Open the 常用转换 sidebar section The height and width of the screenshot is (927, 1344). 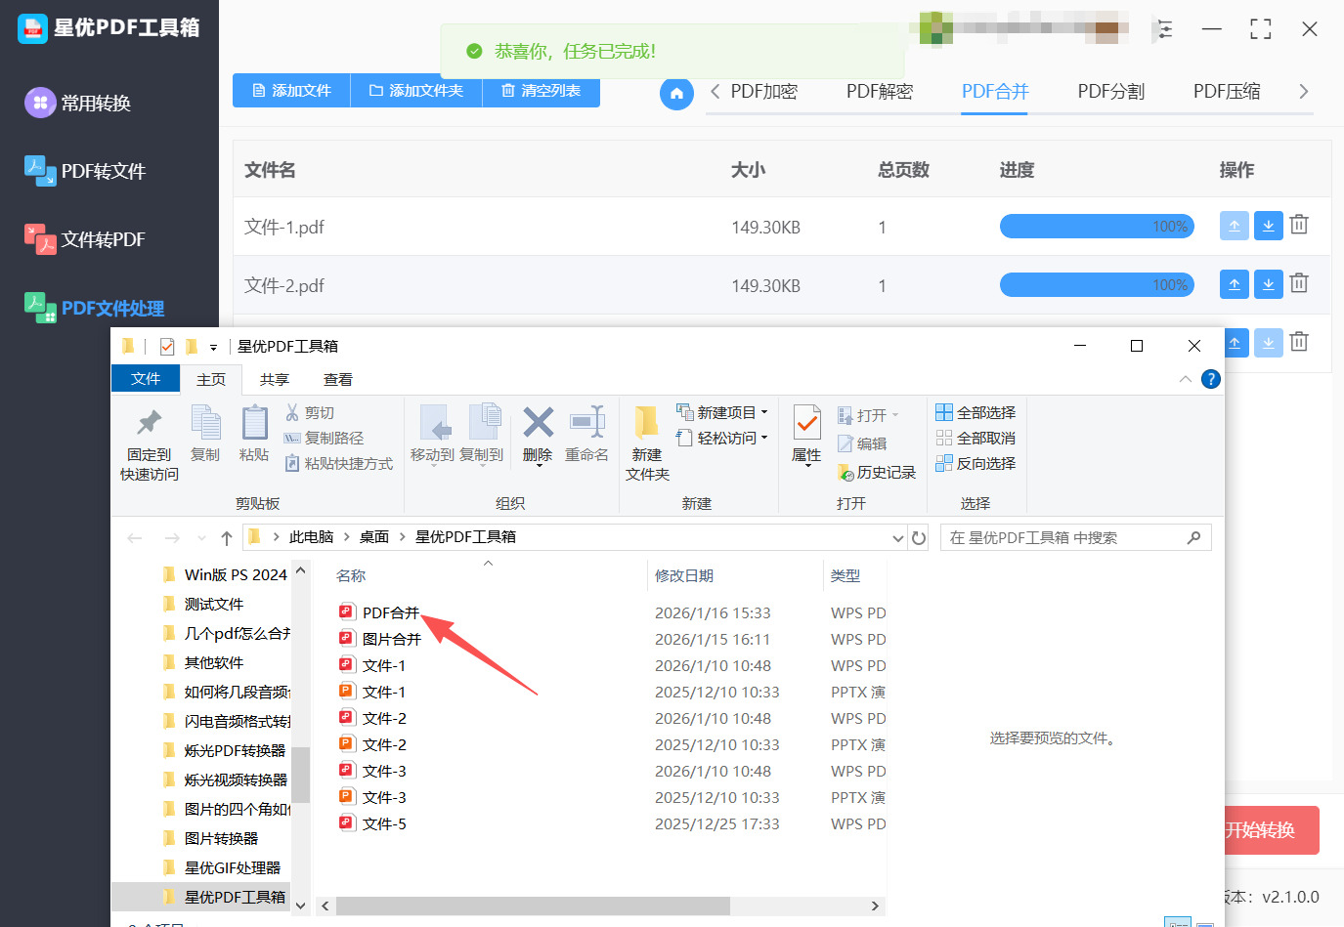point(78,103)
